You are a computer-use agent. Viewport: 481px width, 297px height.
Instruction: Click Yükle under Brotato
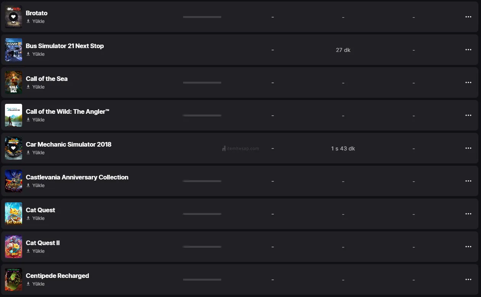tap(38, 21)
